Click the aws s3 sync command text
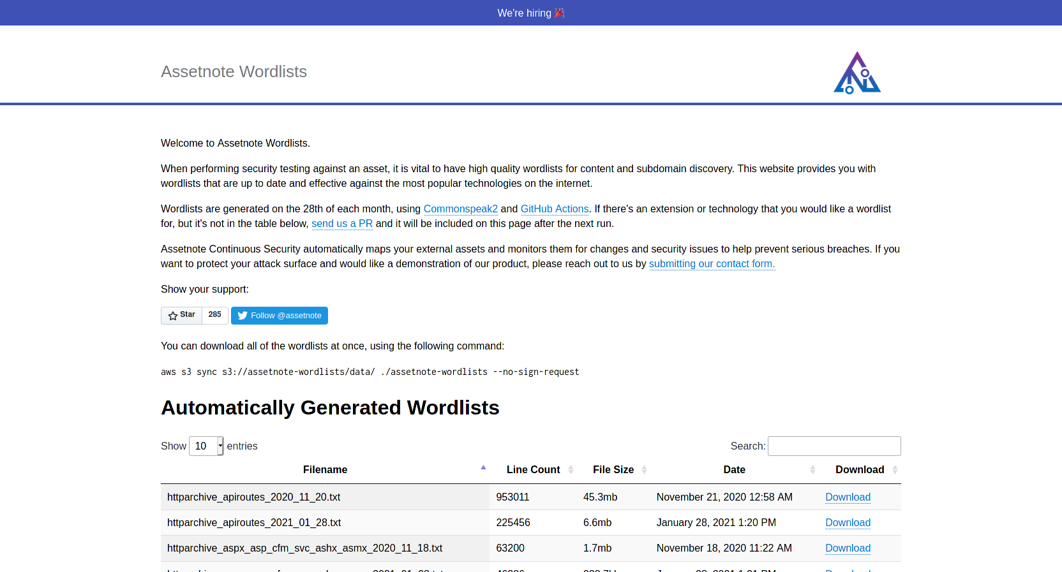The image size is (1062, 572). pyautogui.click(x=370, y=372)
